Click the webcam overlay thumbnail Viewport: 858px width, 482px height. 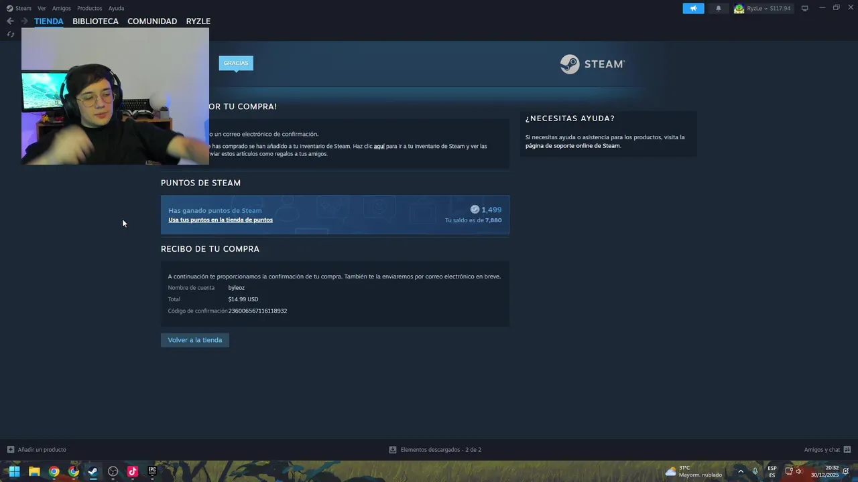tap(115, 96)
